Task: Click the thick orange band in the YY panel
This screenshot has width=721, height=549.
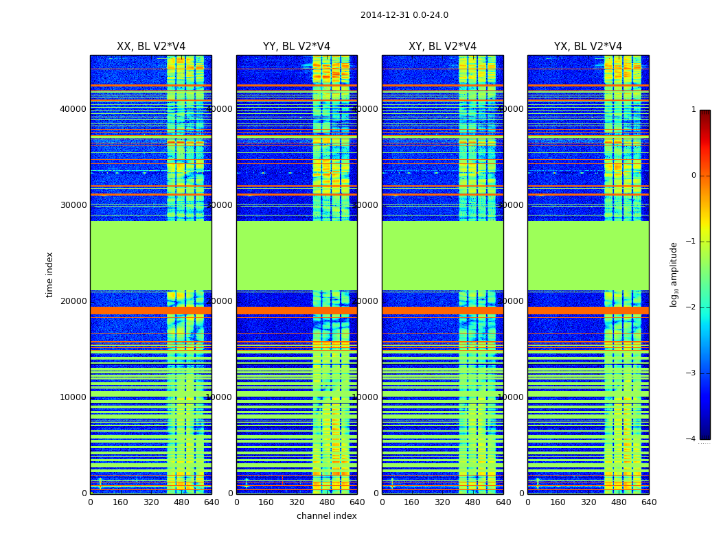Action: click(297, 311)
